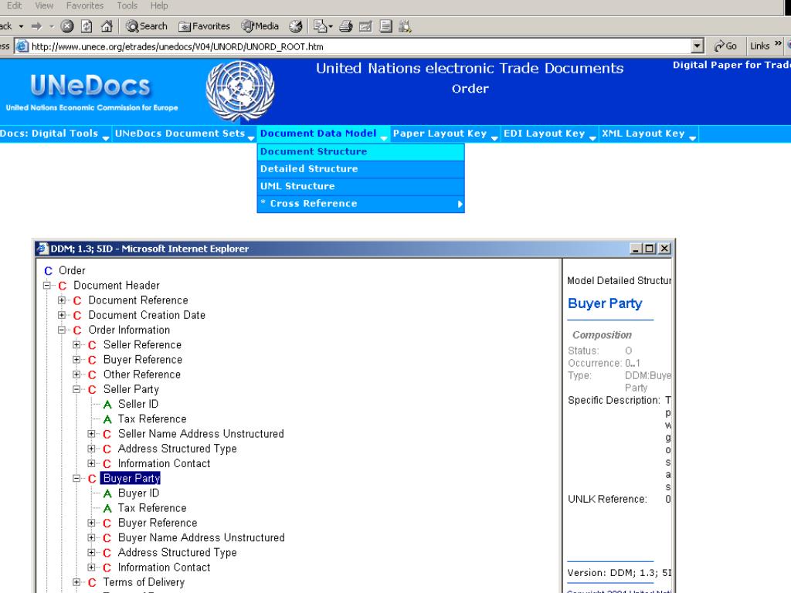Expand Seller Name Address Unstructured node
This screenshot has height=593, width=791.
pos(91,434)
